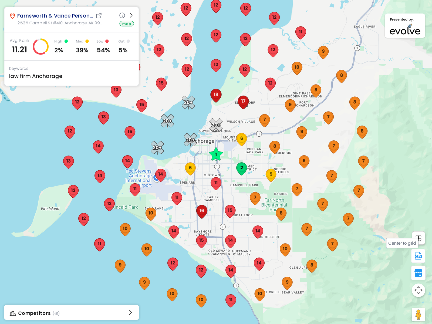Click red rank 12 pin on Fire Island
This screenshot has height=324, width=432.
(x=73, y=191)
